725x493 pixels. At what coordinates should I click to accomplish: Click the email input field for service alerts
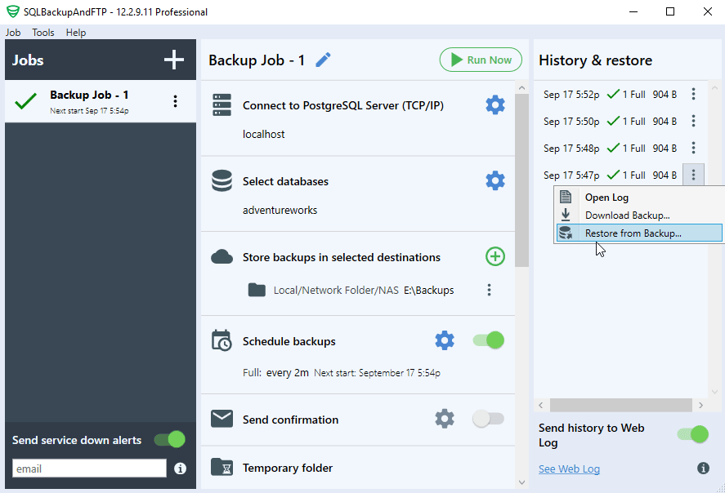(88, 468)
